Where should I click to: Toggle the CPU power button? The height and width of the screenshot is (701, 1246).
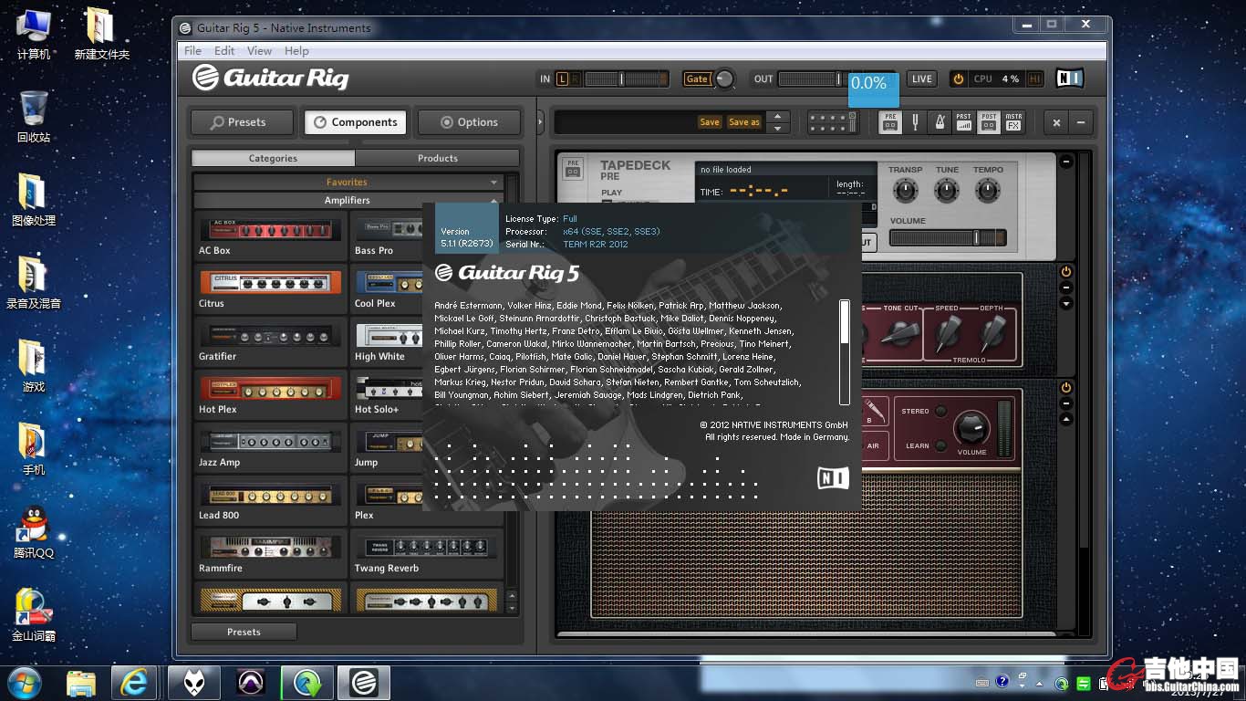[x=958, y=79]
